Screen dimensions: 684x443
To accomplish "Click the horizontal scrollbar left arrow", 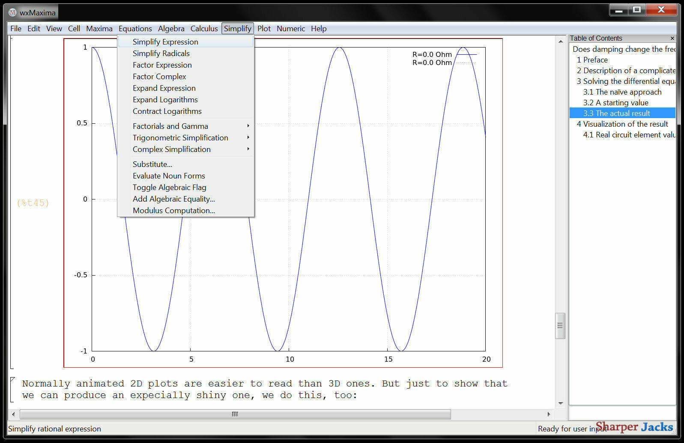I will [14, 414].
